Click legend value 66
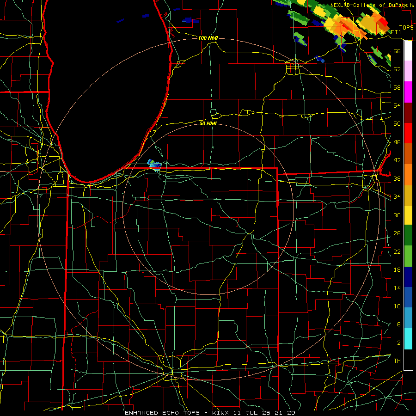Screen dimensions: 416x416 coord(397,51)
